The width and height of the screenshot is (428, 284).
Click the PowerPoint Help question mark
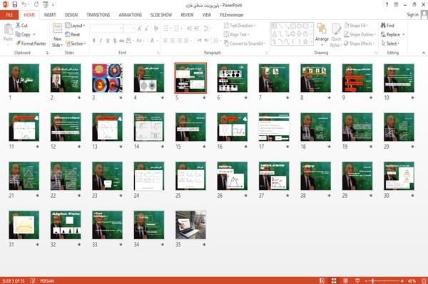pyautogui.click(x=387, y=5)
